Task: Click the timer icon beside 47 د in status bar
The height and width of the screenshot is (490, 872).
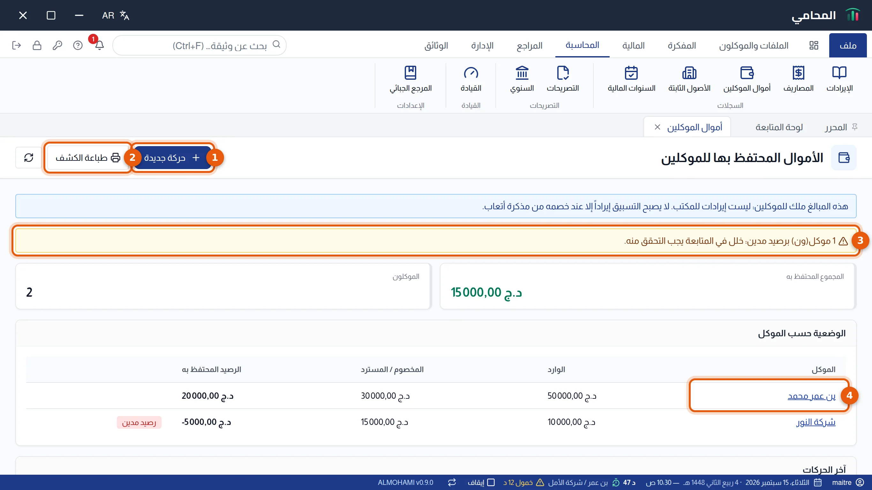Action: (x=616, y=482)
